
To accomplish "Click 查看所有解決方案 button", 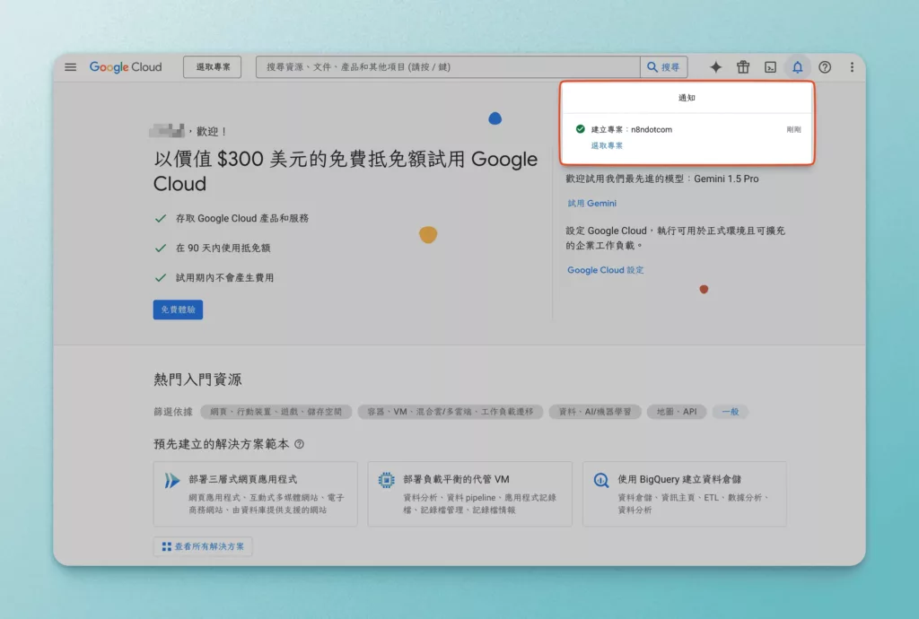I will point(203,546).
